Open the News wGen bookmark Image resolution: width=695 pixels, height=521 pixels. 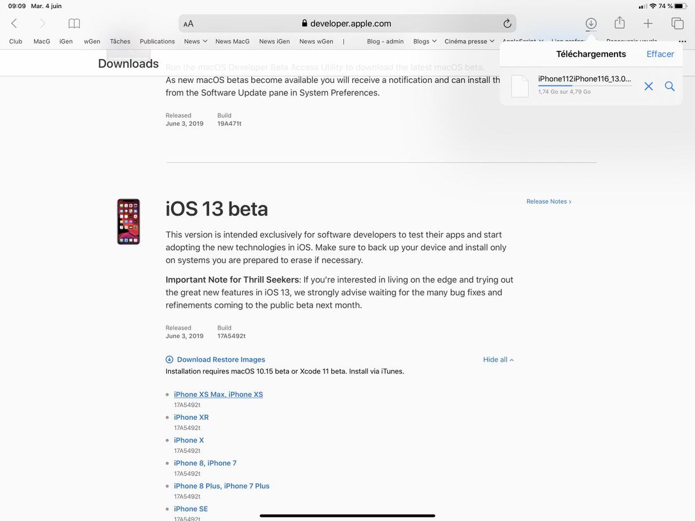316,42
